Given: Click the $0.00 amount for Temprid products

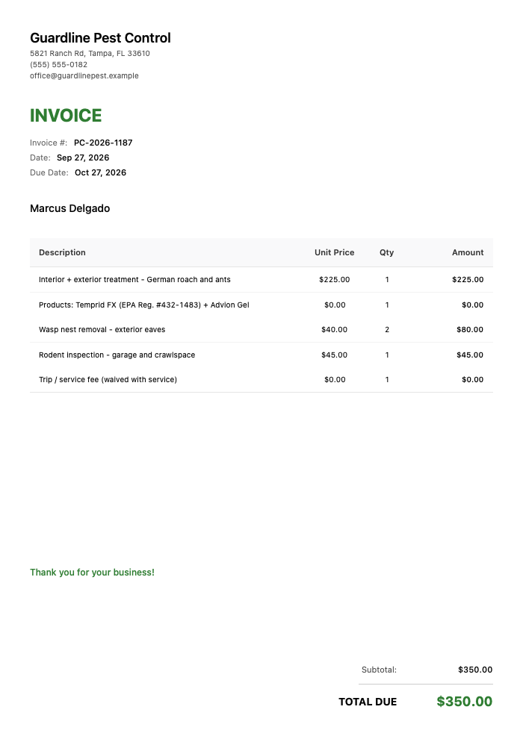Looking at the screenshot, I should [472, 305].
